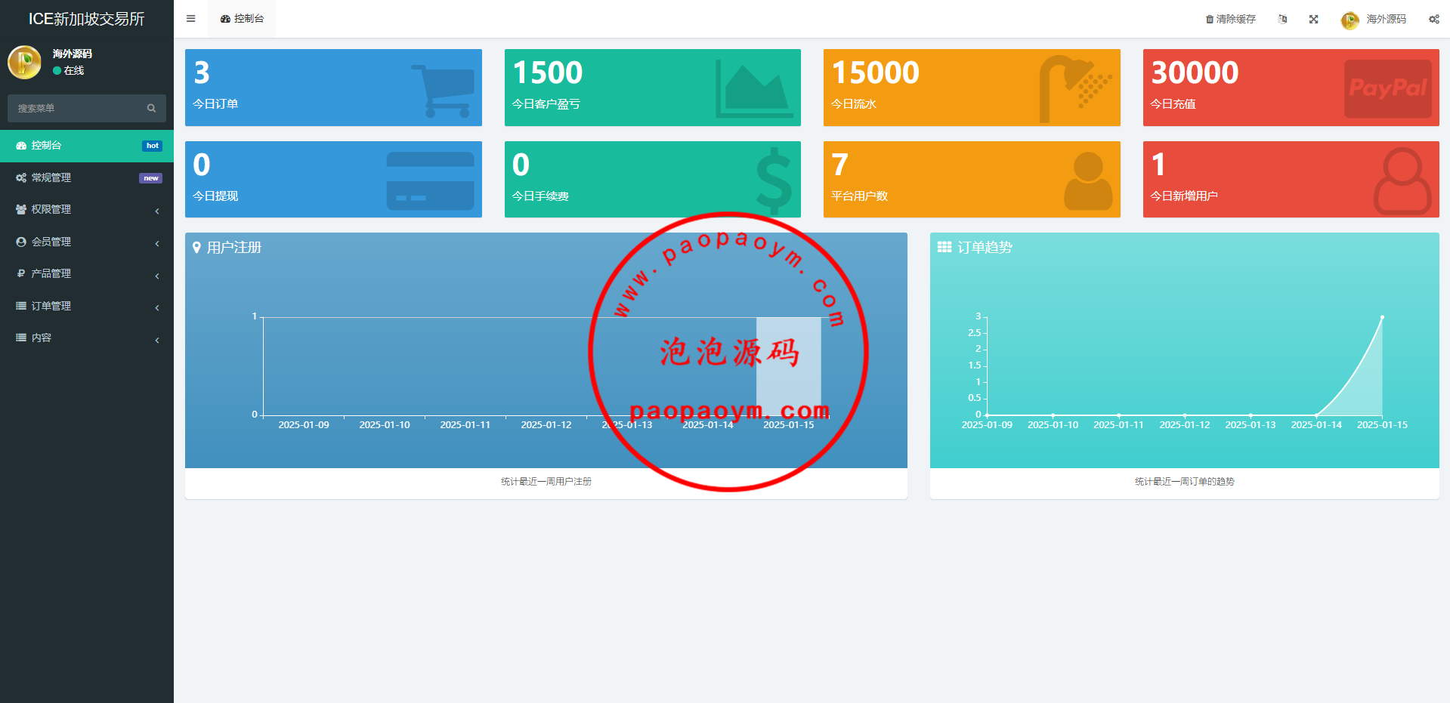Click the 今日提现 label text
The image size is (1450, 703).
[215, 196]
